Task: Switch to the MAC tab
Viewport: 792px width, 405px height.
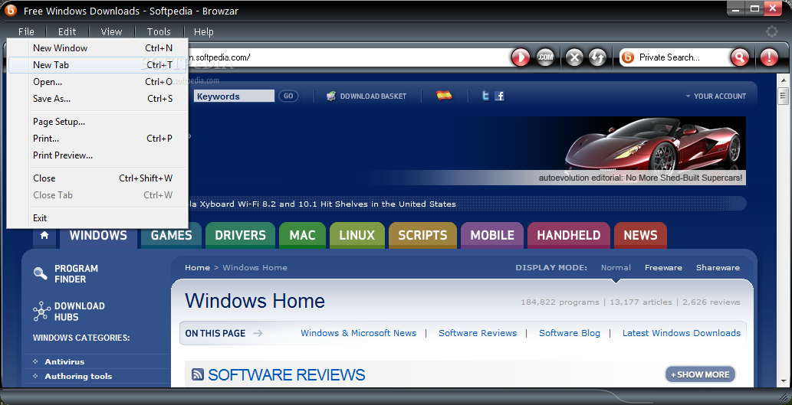Action: (302, 235)
